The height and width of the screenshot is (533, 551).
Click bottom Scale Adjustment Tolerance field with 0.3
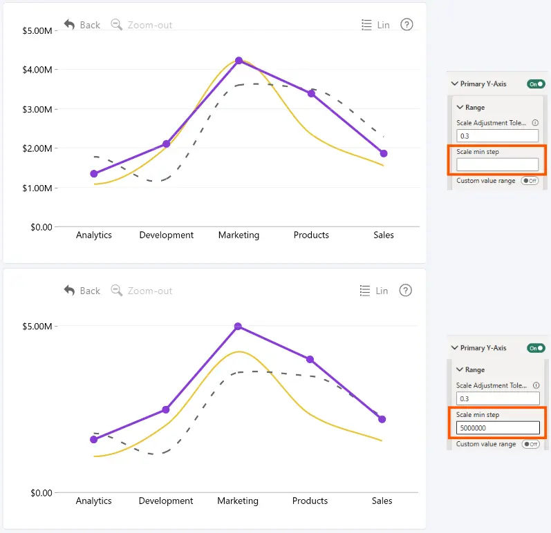[498, 398]
